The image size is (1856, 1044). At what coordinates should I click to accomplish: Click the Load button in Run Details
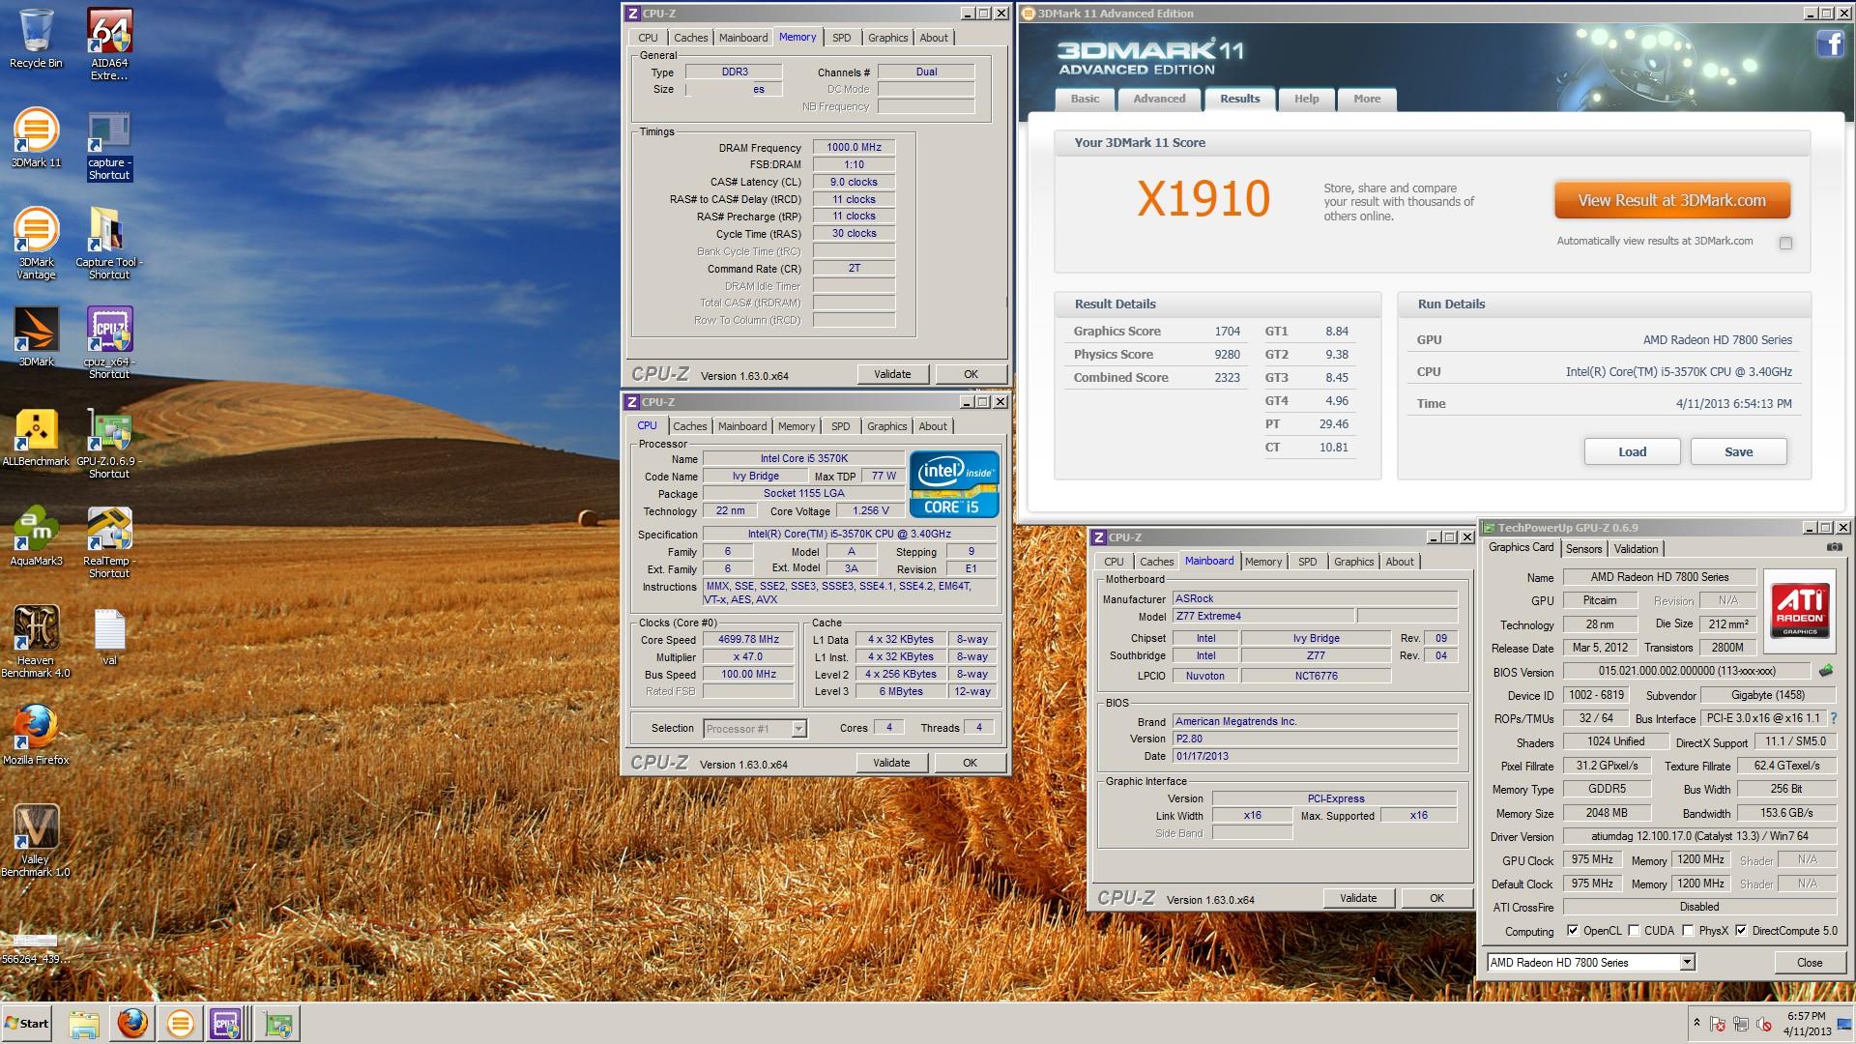[x=1632, y=451]
